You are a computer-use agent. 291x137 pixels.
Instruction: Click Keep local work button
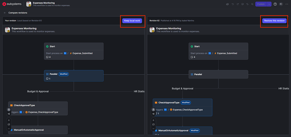click(132, 21)
